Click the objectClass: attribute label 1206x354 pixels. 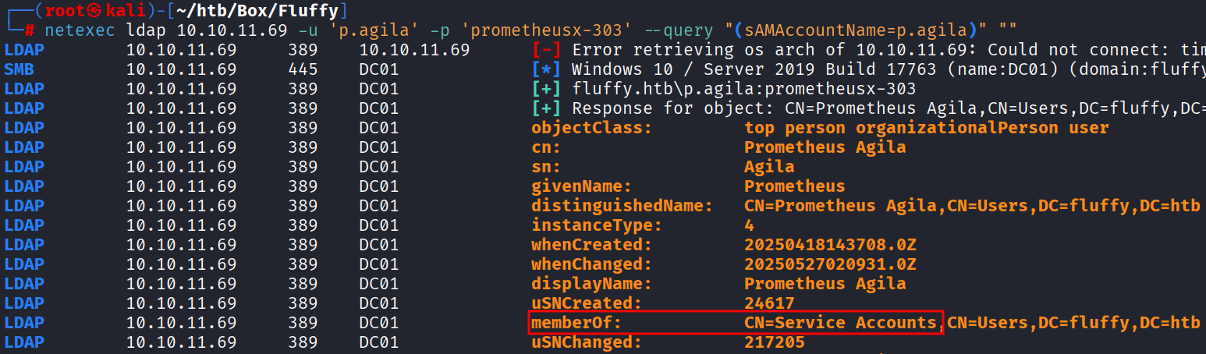pos(591,128)
